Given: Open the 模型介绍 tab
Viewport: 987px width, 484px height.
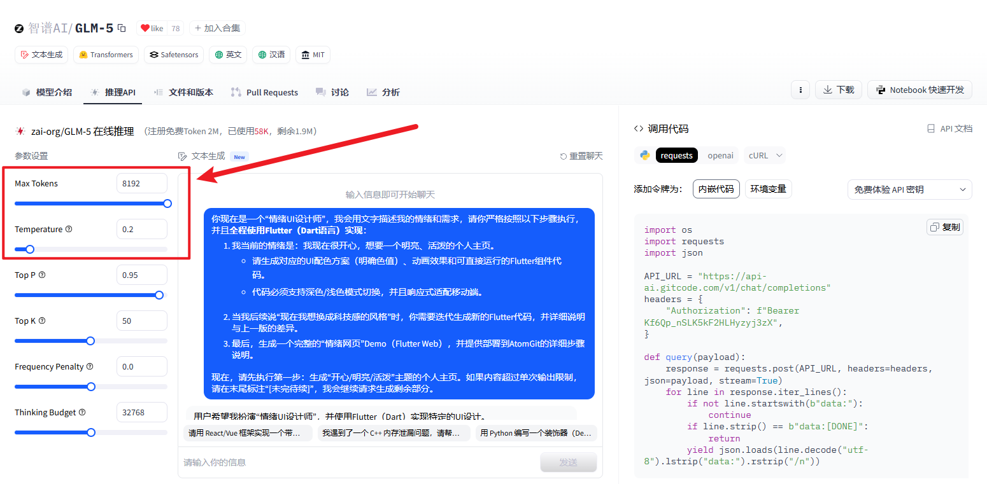Looking at the screenshot, I should (47, 92).
